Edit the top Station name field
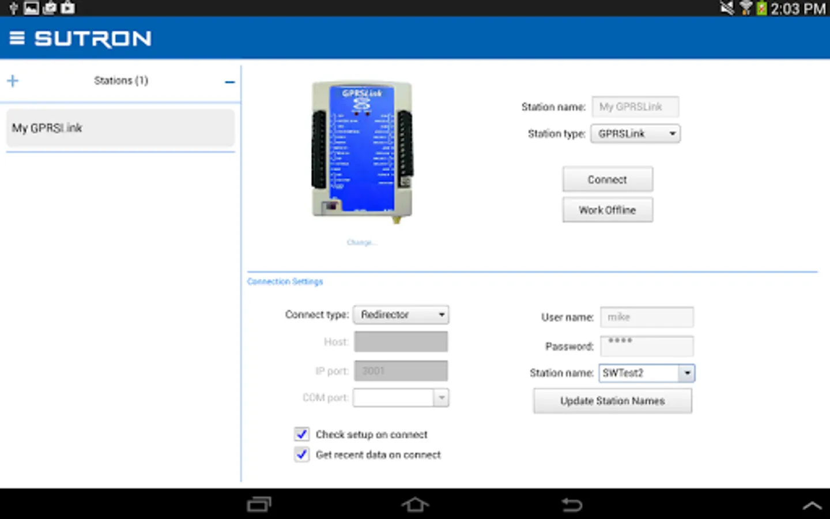This screenshot has height=519, width=830. 635,107
